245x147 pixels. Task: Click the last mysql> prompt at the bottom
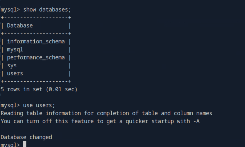coord(10,145)
